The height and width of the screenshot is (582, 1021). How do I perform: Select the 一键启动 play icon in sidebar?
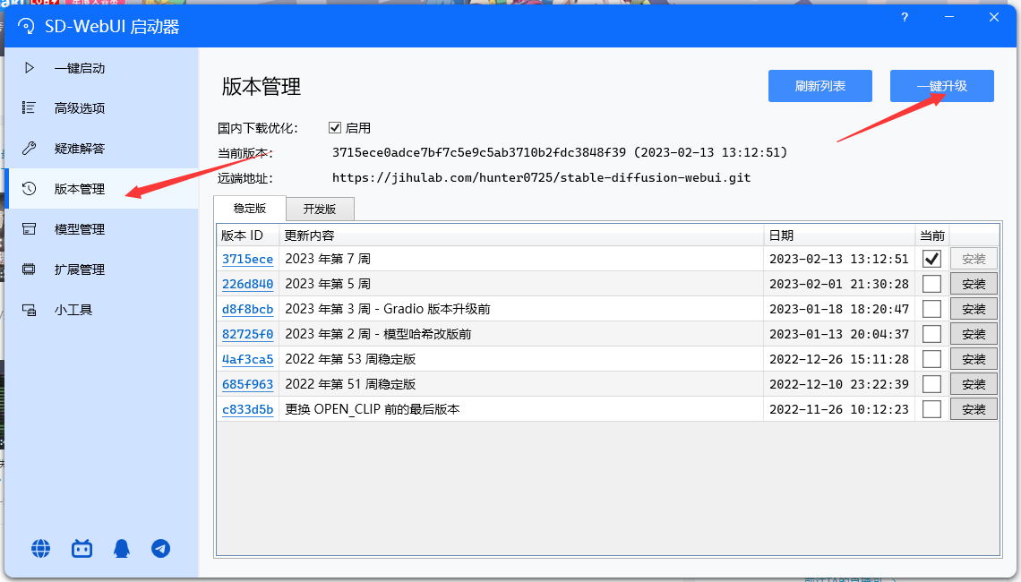coord(29,67)
